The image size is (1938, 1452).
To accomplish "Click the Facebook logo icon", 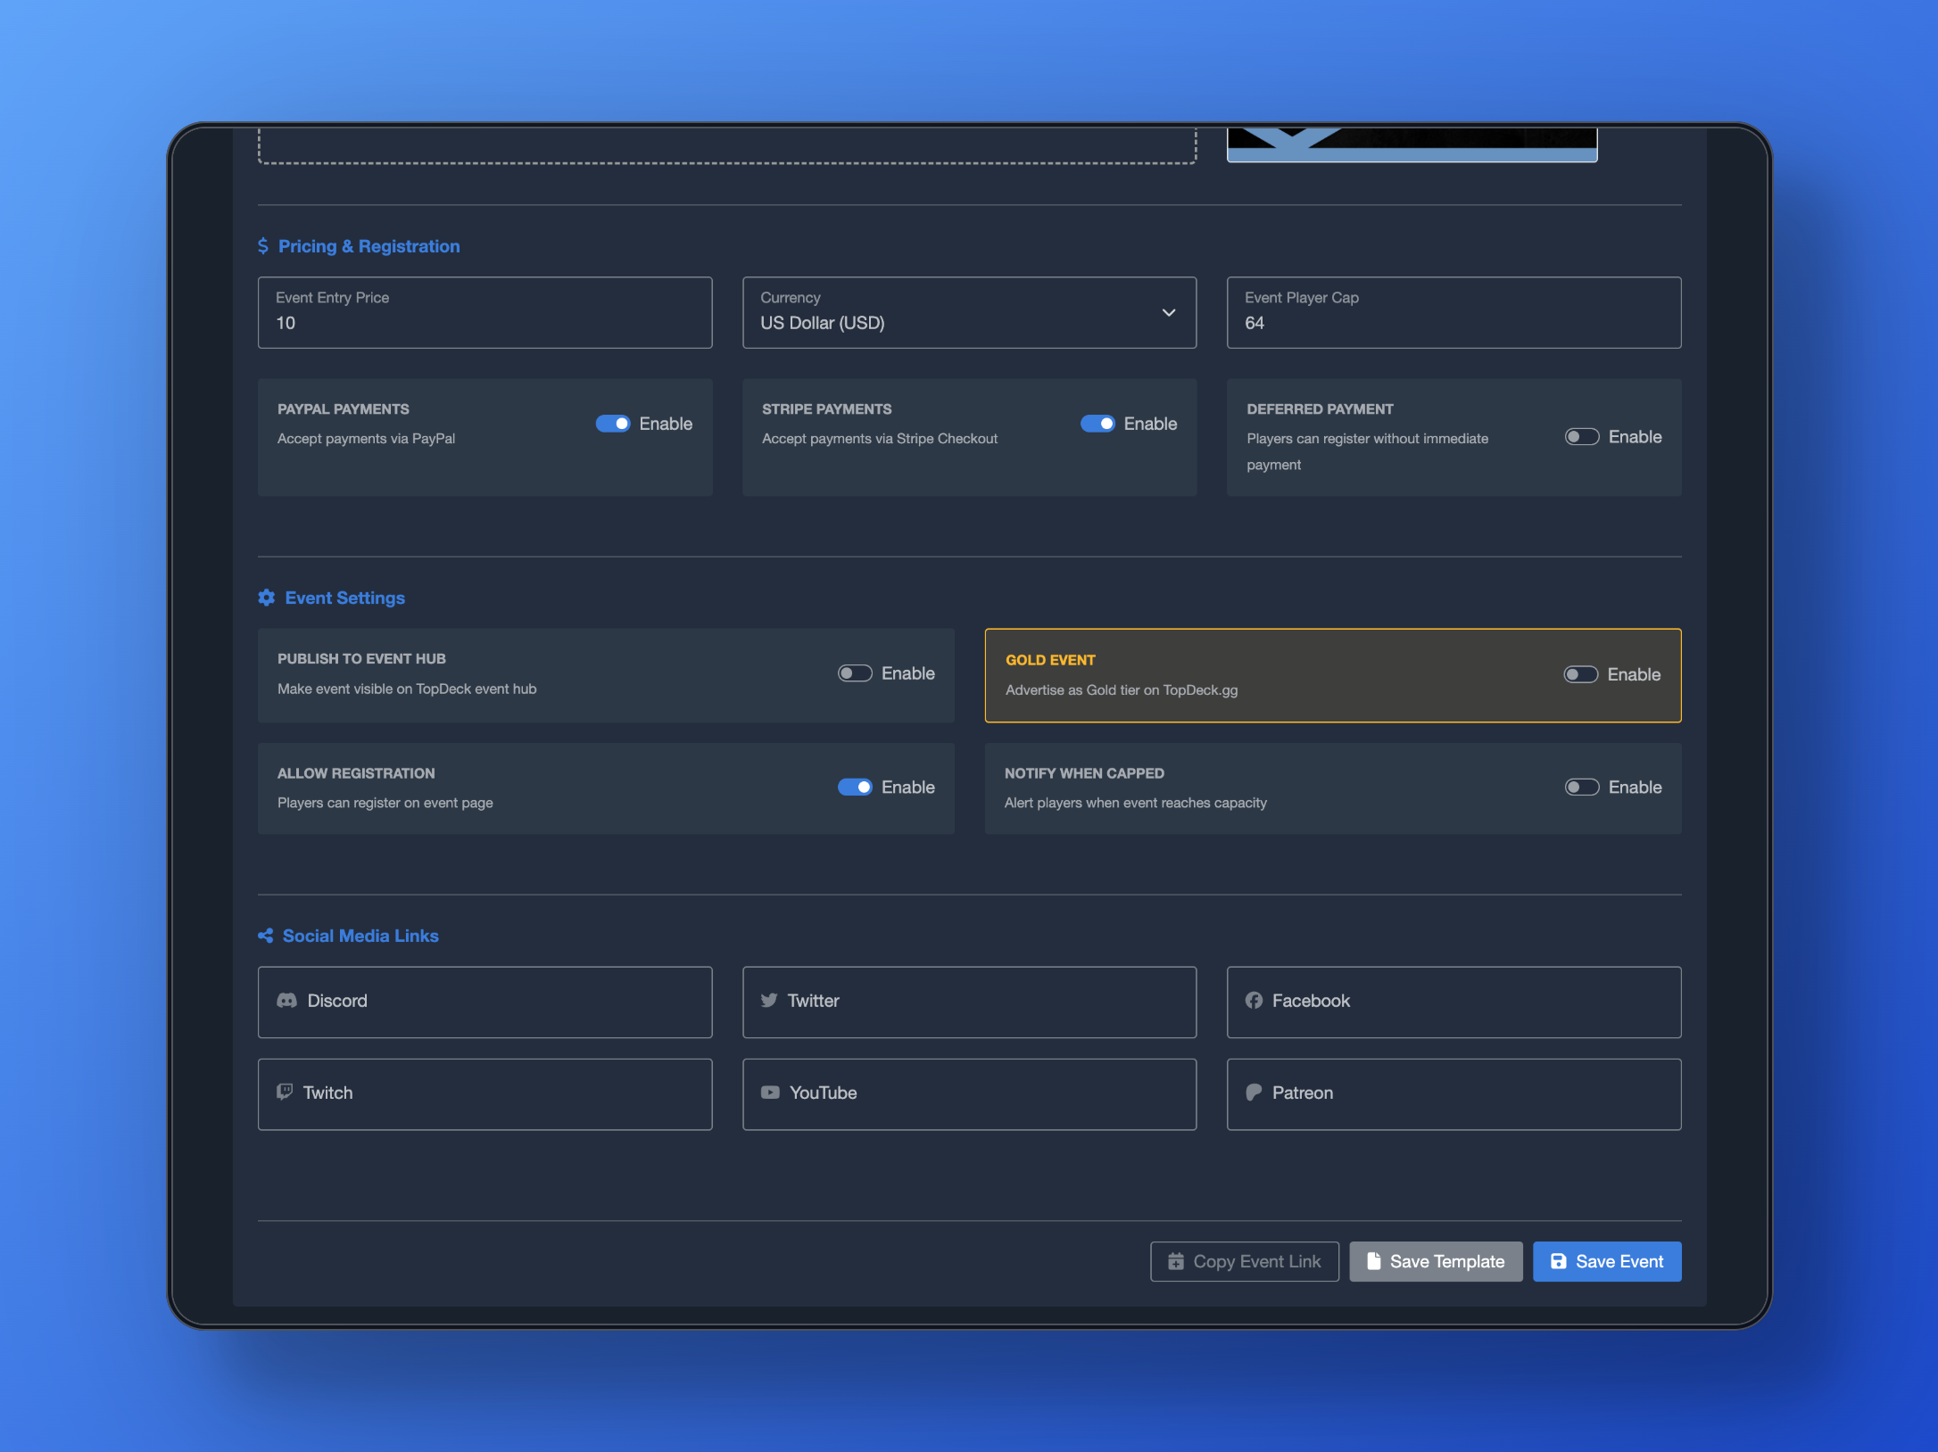I will (1254, 1001).
